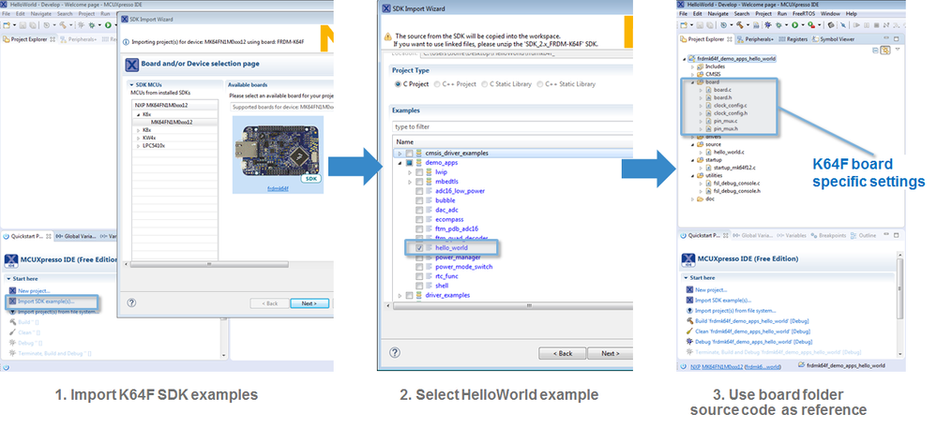Click Back in examples wizard
The image size is (937, 427).
pos(562,353)
